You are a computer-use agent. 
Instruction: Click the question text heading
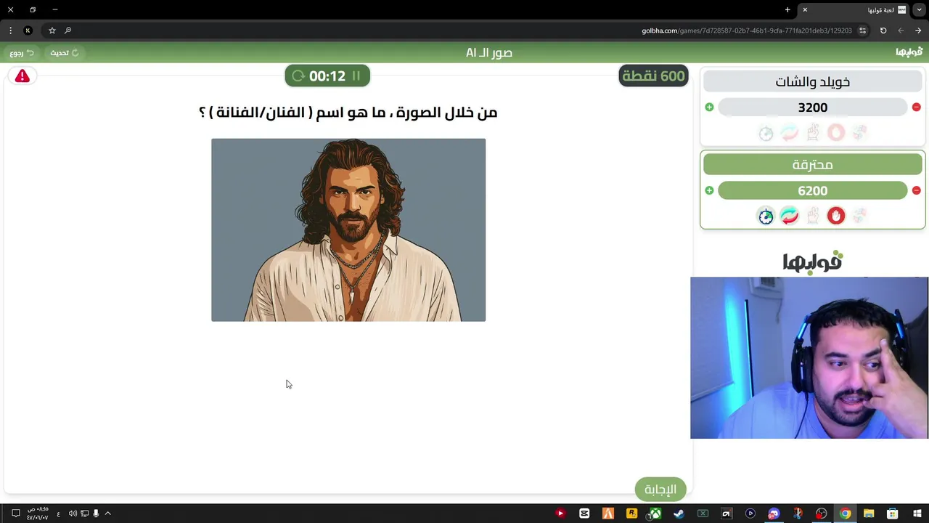coord(348,112)
